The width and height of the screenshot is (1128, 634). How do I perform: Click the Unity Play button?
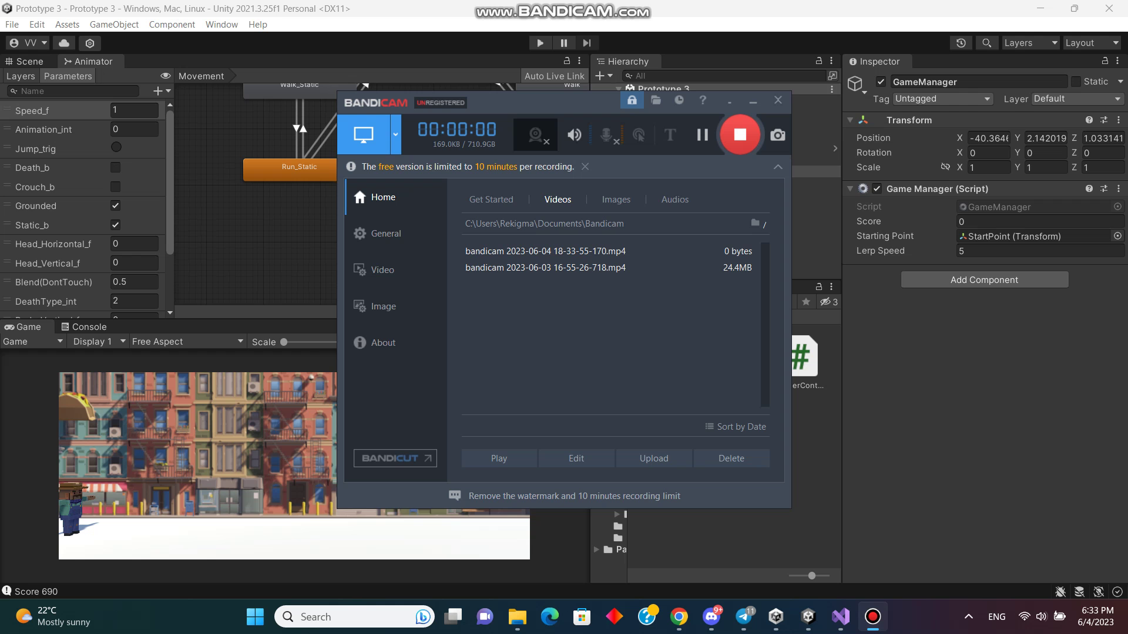[540, 43]
